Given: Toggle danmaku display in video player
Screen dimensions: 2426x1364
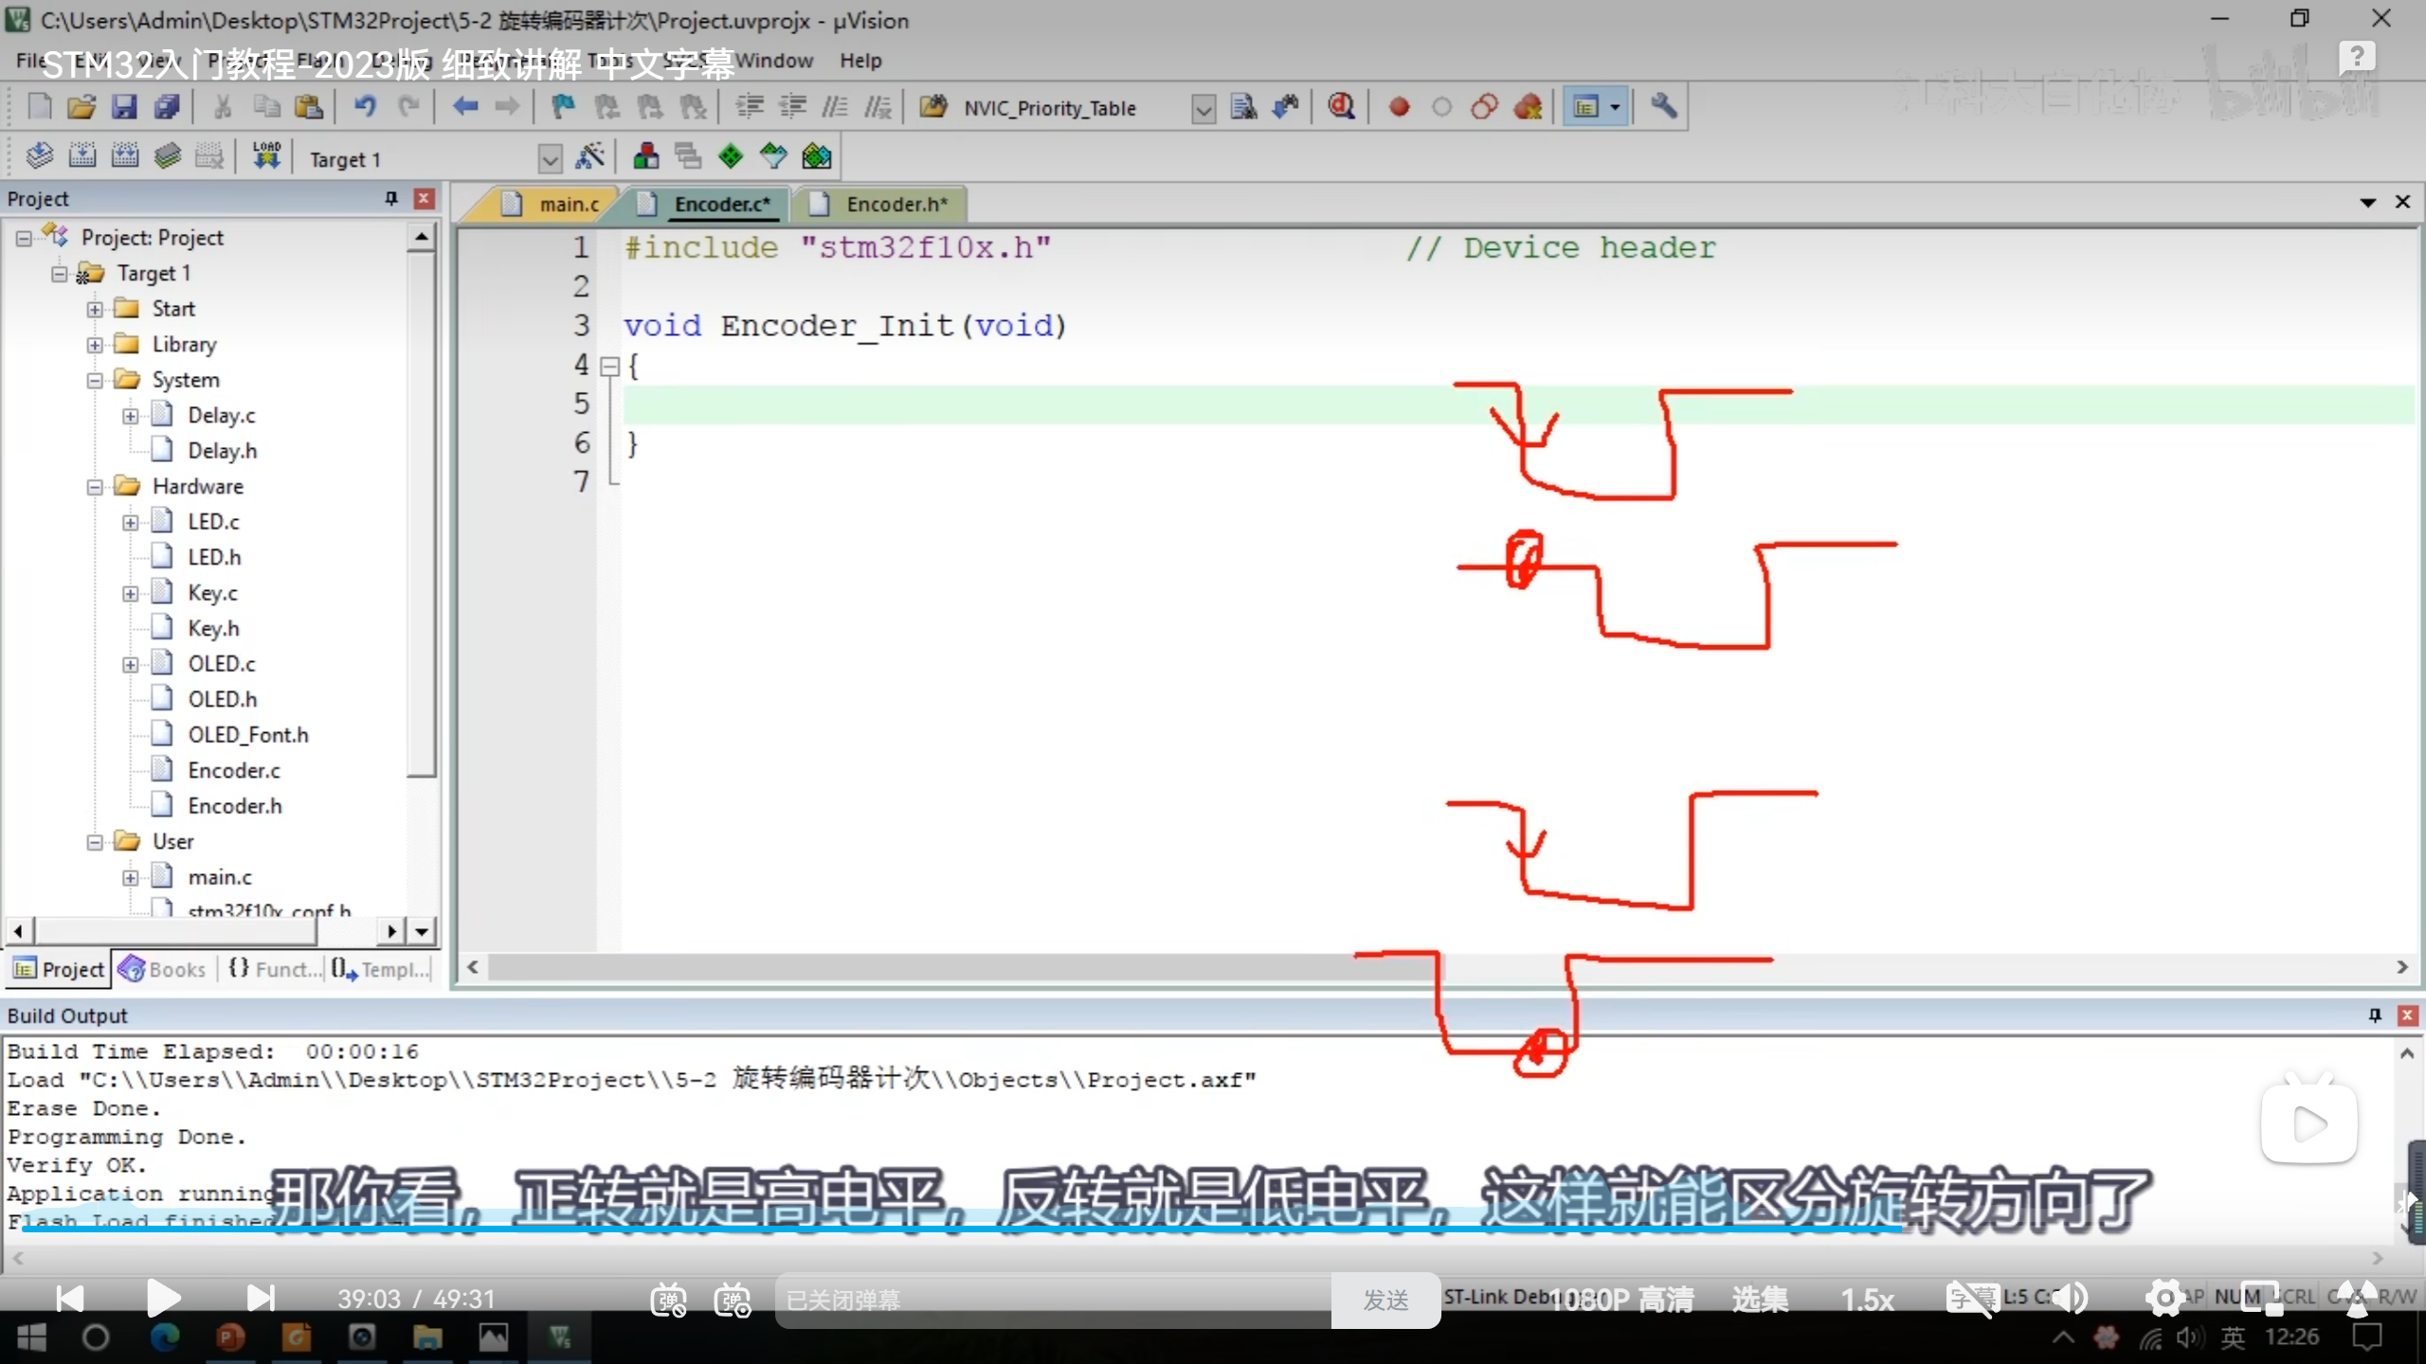Looking at the screenshot, I should [x=668, y=1300].
